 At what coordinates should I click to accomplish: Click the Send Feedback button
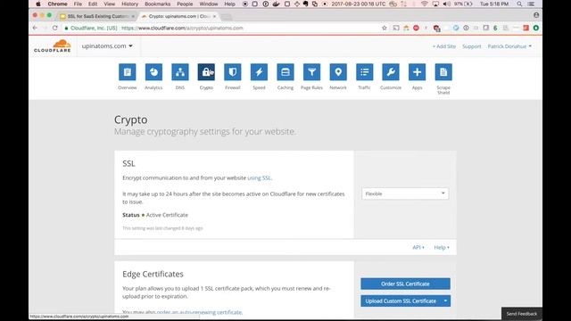(x=521, y=314)
